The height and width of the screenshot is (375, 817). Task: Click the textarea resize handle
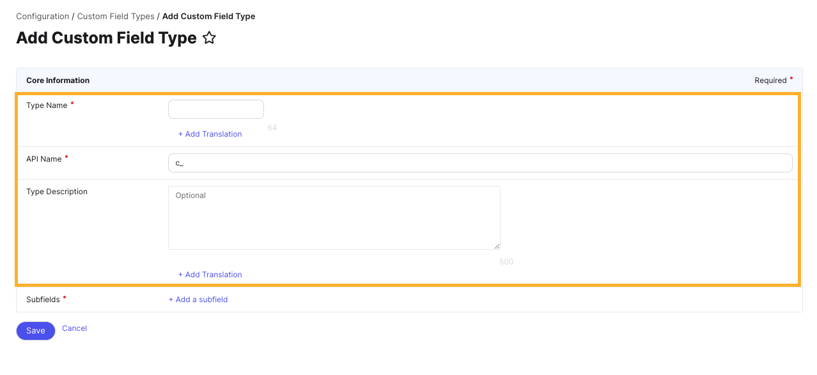497,245
